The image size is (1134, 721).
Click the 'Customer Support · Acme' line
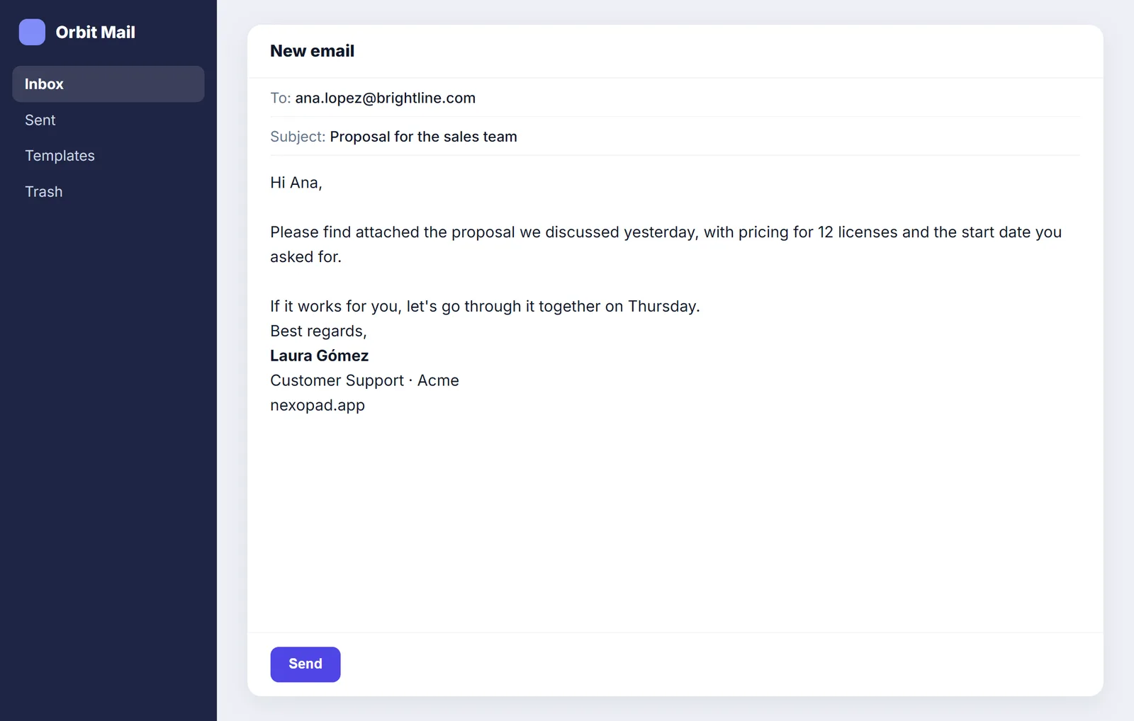364,380
